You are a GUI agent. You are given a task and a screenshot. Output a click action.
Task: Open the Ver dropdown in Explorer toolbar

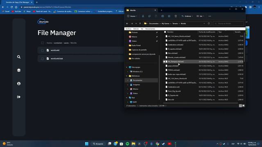click(x=200, y=16)
